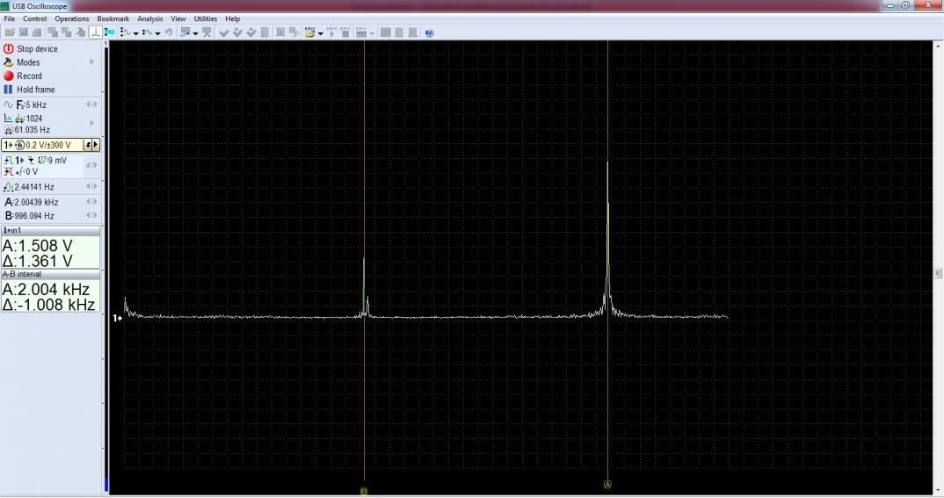Click the blue help question mark icon
The width and height of the screenshot is (944, 498).
(429, 32)
